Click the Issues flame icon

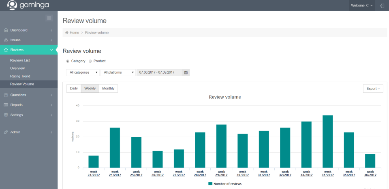click(x=6, y=40)
